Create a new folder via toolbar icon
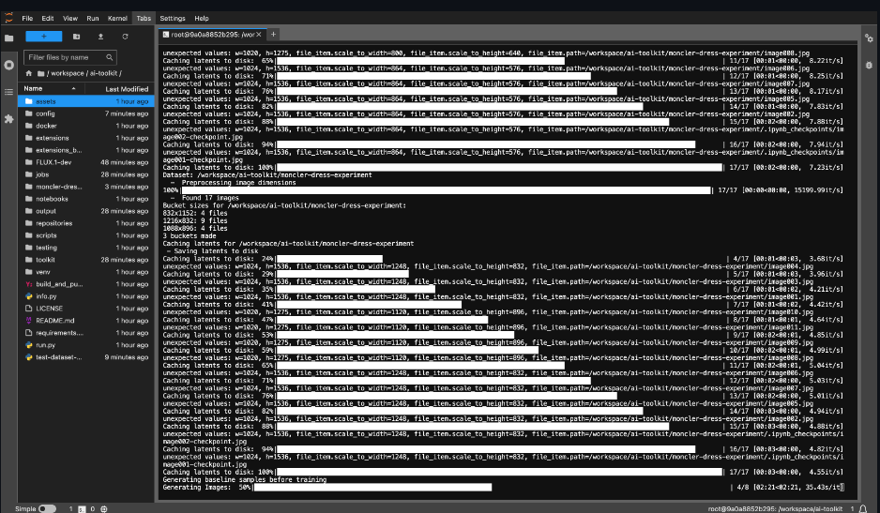 tap(76, 37)
